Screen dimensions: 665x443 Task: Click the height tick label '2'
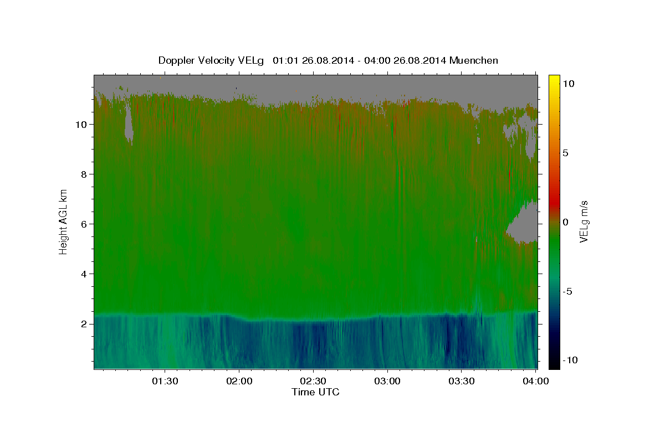85,324
